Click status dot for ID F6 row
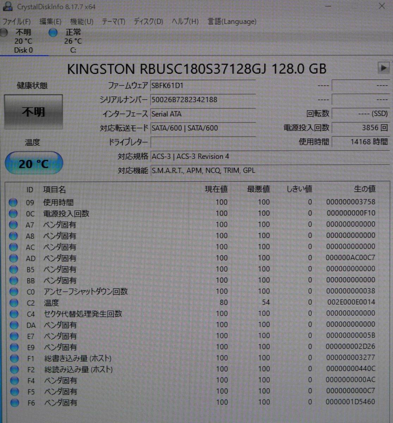This screenshot has width=393, height=423. point(14,403)
